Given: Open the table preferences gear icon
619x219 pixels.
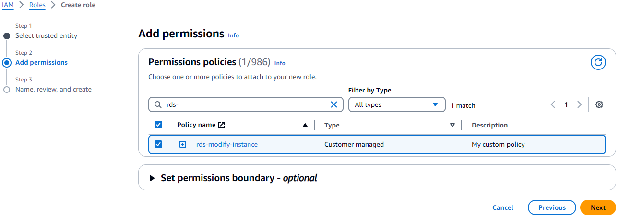Looking at the screenshot, I should (x=599, y=105).
